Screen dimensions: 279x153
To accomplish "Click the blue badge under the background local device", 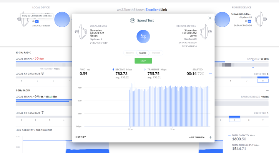I will tap(37, 22).
